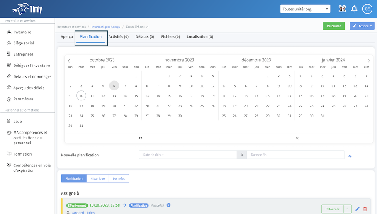Click the green Retourner button
The image size is (377, 214).
click(x=334, y=26)
